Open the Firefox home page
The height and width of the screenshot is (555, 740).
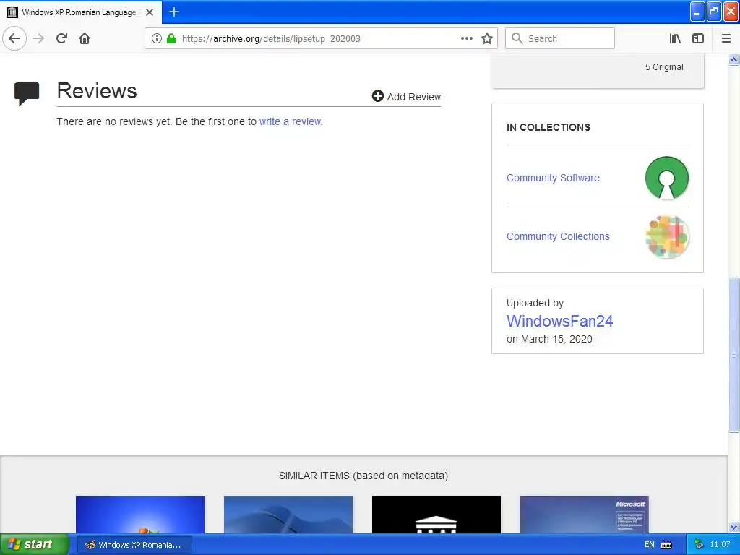point(85,38)
